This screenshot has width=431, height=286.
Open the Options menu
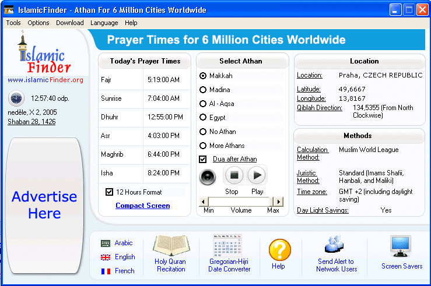pyautogui.click(x=38, y=23)
